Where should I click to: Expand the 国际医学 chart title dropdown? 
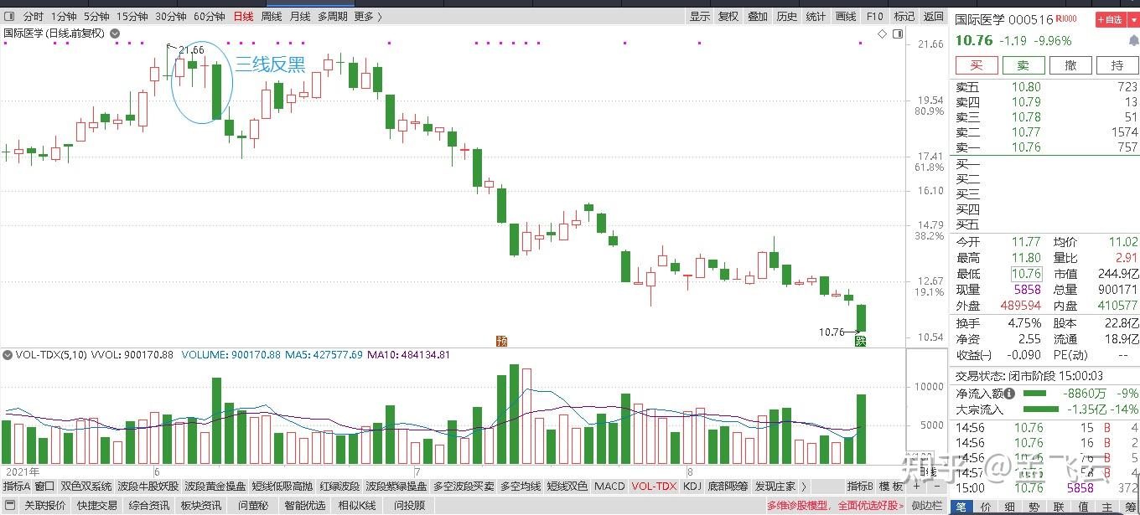click(115, 33)
